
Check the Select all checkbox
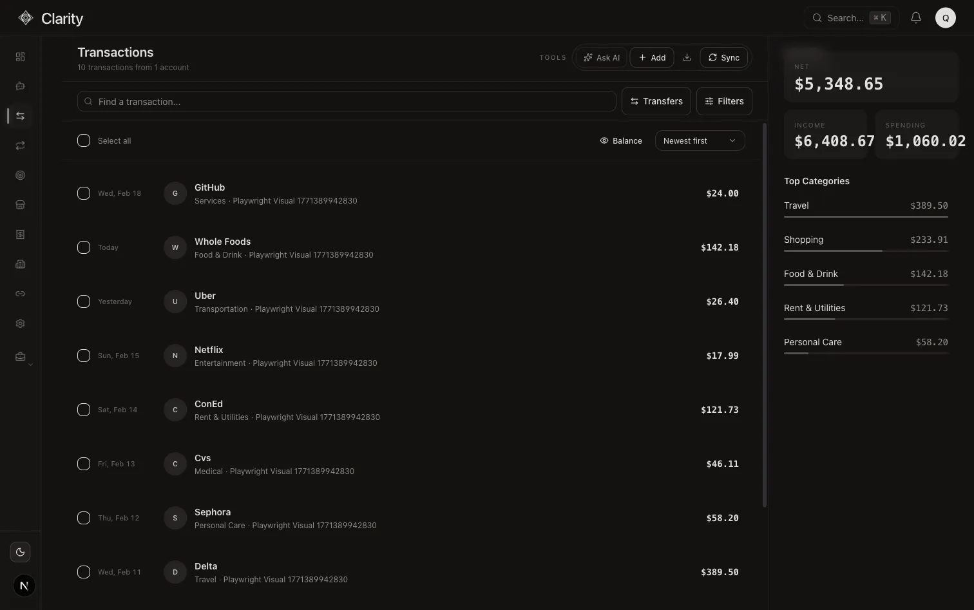(x=84, y=140)
